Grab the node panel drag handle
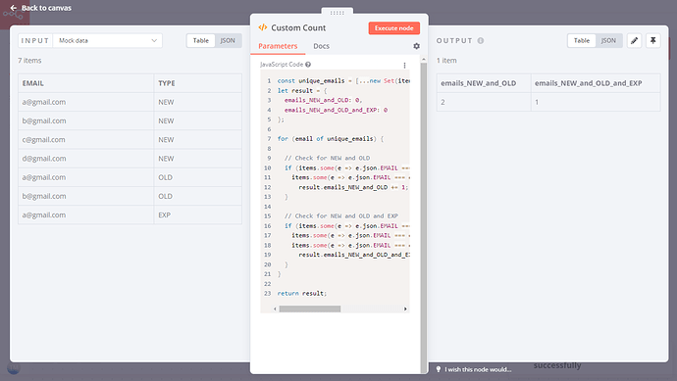The width and height of the screenshot is (677, 381). (x=338, y=12)
